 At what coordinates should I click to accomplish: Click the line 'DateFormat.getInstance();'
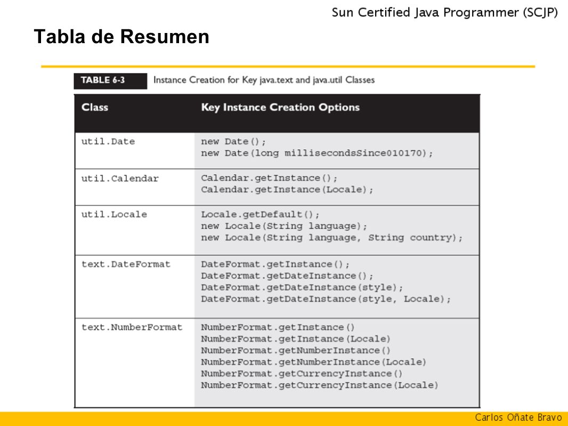[275, 264]
